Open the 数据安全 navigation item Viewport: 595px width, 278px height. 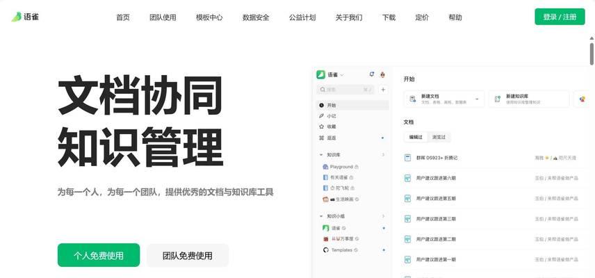pyautogui.click(x=256, y=17)
